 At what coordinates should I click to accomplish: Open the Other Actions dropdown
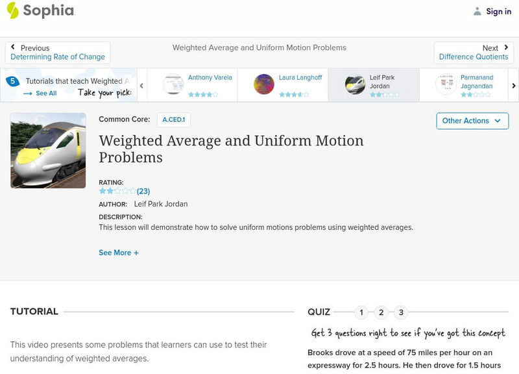click(472, 121)
